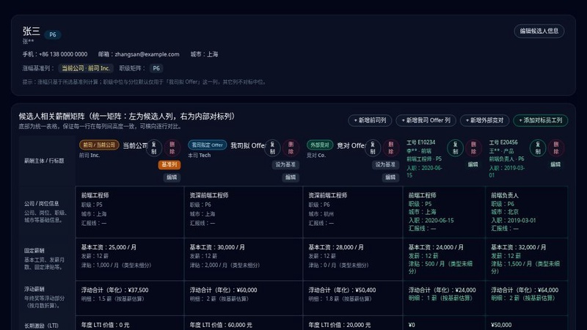Copy employee E10234 column

[x=455, y=148]
